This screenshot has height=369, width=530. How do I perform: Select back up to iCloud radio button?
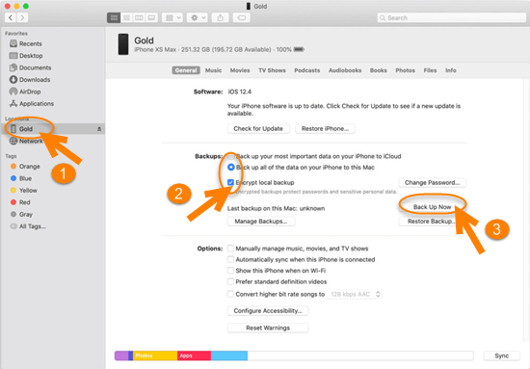click(x=231, y=156)
